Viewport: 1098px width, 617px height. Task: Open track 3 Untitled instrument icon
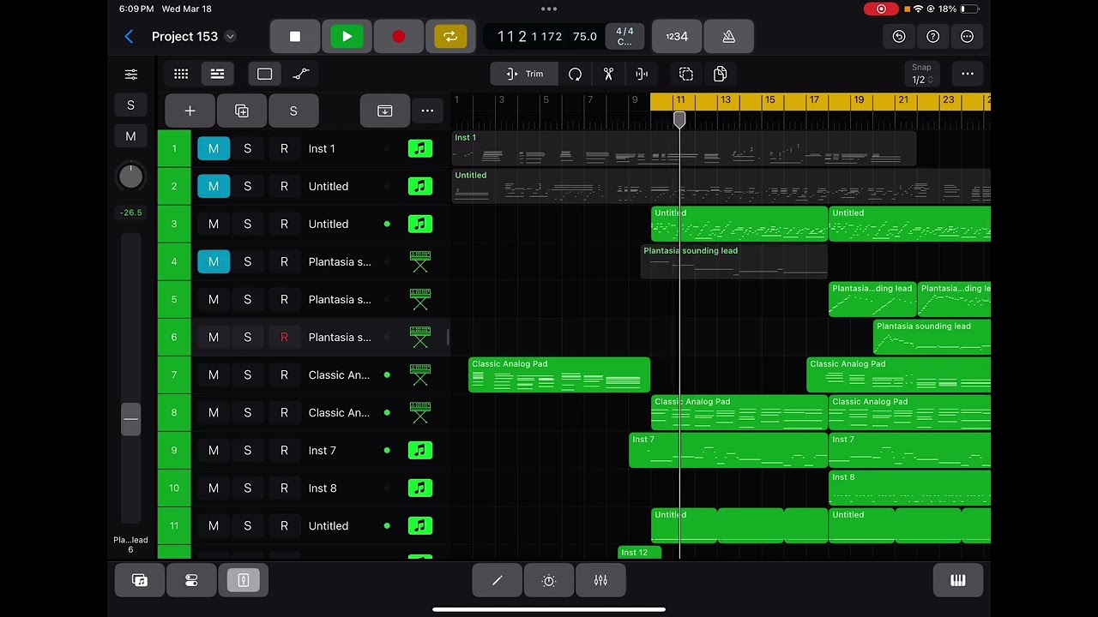click(419, 224)
